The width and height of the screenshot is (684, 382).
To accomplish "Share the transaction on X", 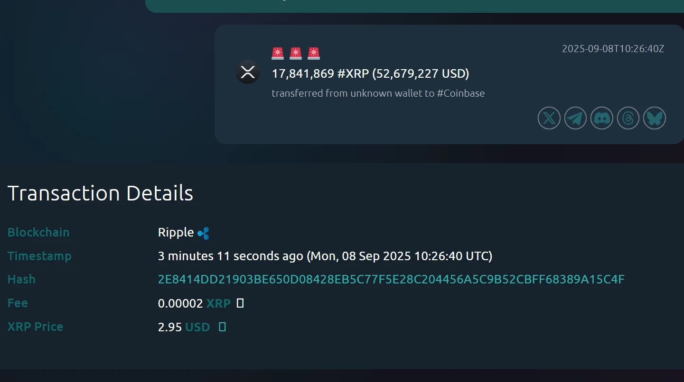I will [549, 118].
